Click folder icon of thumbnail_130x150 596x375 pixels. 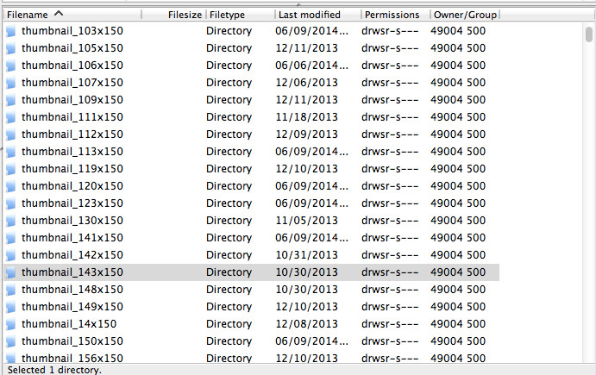pyautogui.click(x=10, y=221)
